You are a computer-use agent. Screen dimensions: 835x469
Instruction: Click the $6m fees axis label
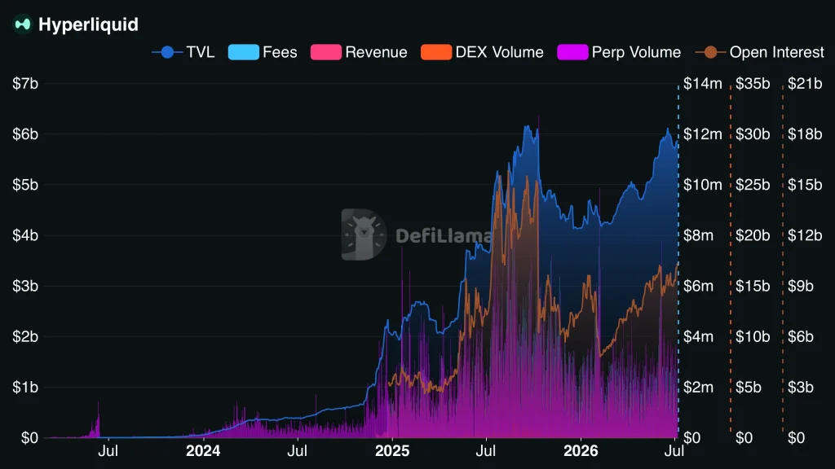tap(698, 286)
